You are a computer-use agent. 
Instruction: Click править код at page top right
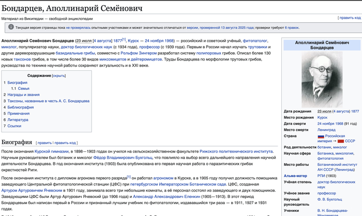[x=349, y=18]
